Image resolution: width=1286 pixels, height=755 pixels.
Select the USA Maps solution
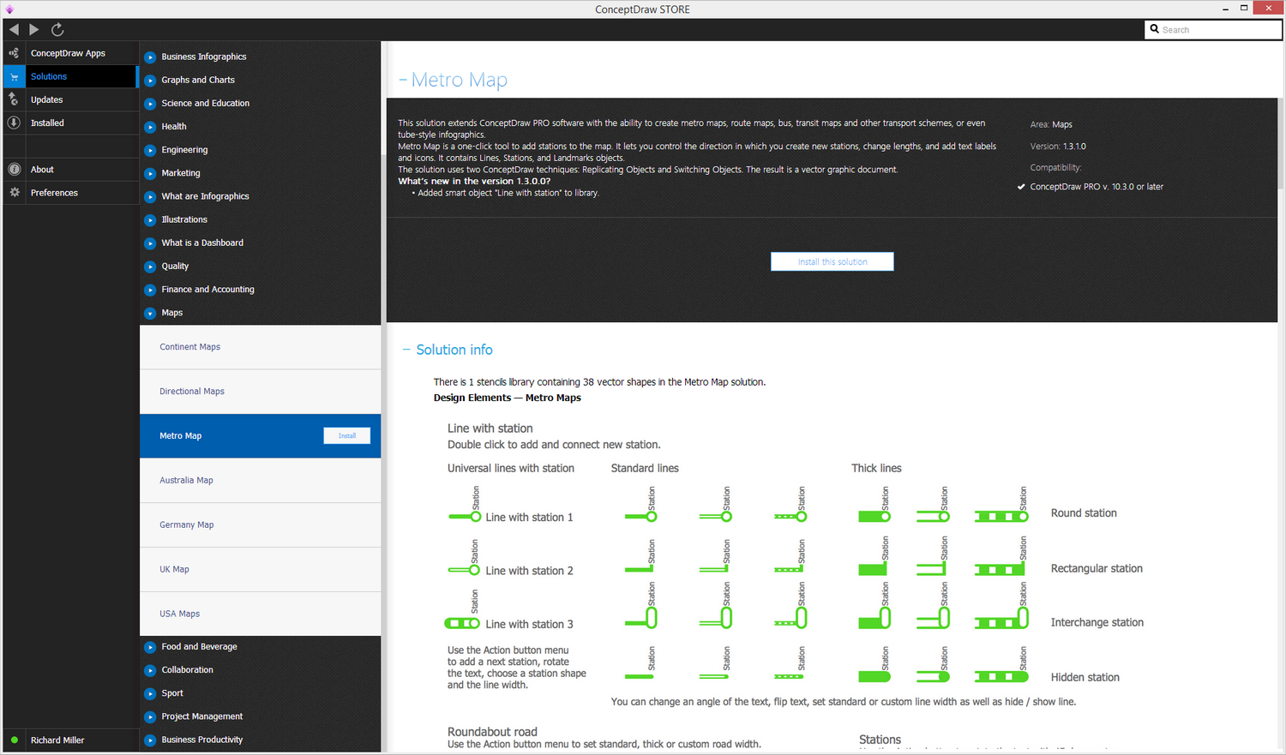260,614
